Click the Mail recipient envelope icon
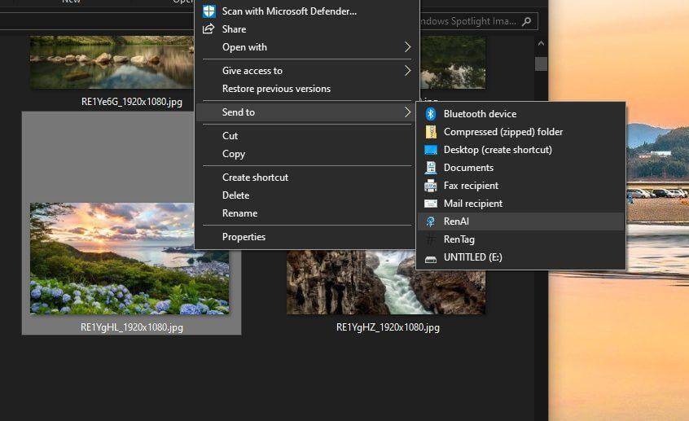Viewport: 689px width, 421px height. [x=431, y=204]
